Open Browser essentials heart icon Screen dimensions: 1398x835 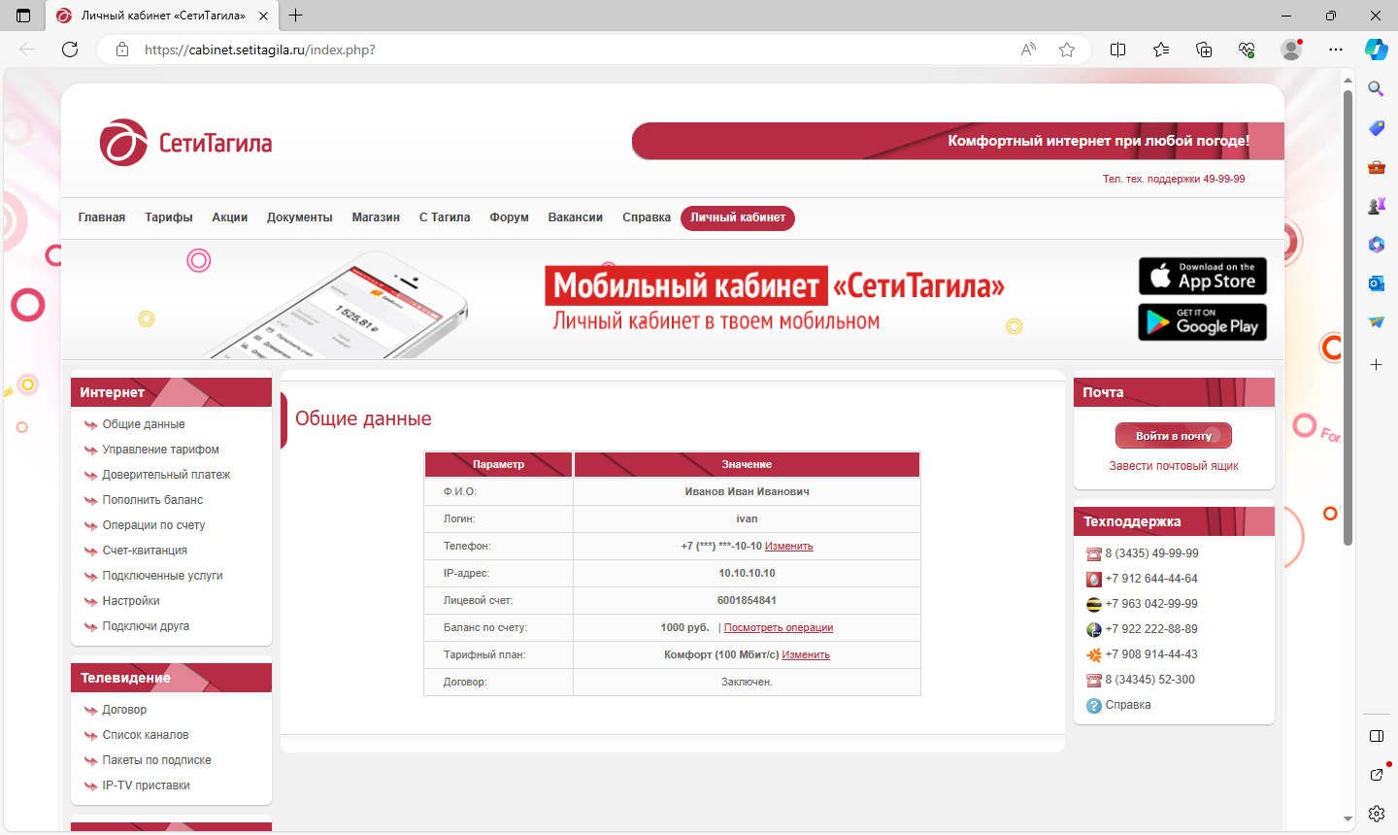(x=1247, y=50)
